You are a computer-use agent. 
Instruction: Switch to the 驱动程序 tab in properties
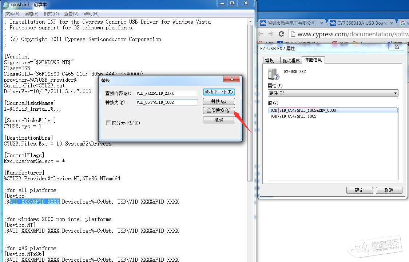[x=291, y=61]
